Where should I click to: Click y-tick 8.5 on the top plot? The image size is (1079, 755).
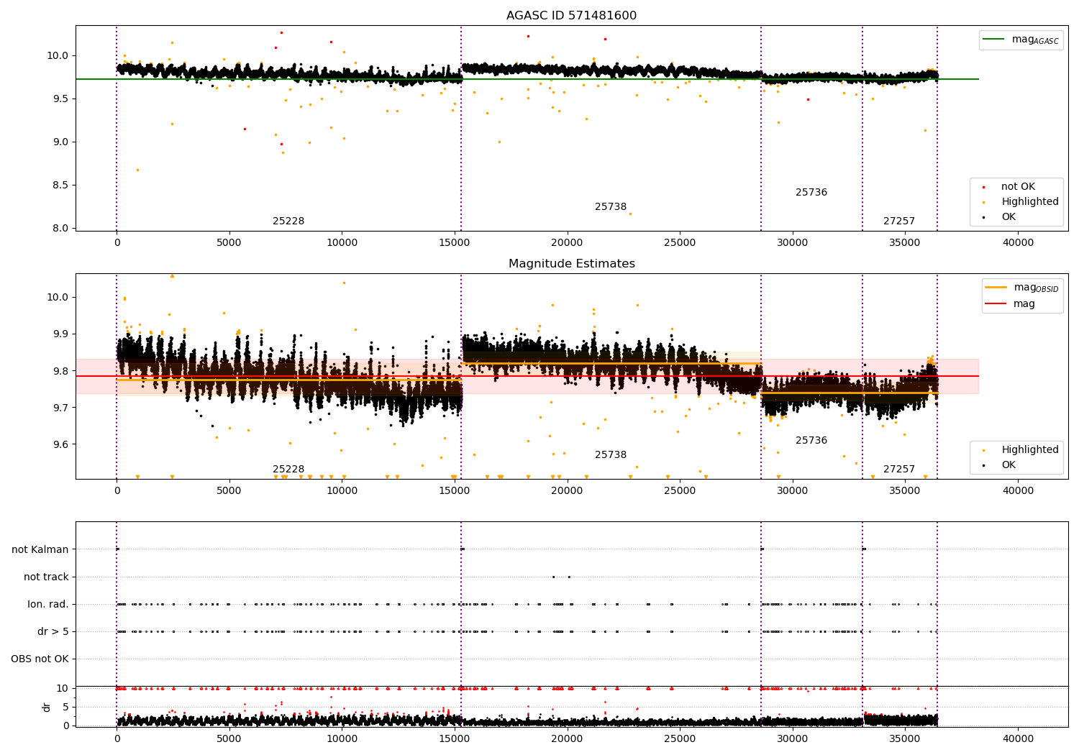click(x=60, y=185)
